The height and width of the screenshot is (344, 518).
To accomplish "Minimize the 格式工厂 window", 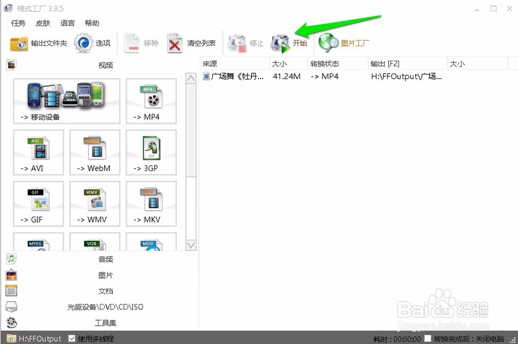I will (477, 9).
